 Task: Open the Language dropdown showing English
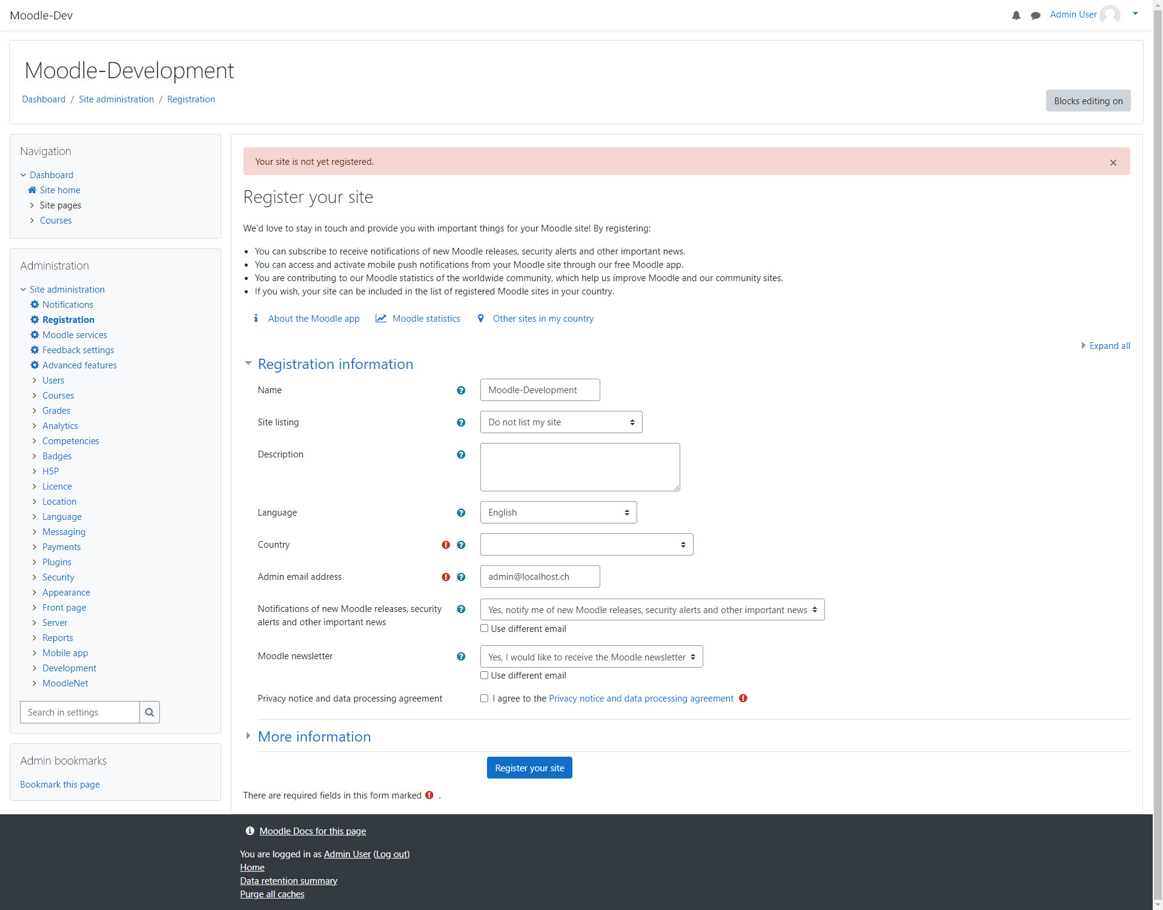coord(558,513)
